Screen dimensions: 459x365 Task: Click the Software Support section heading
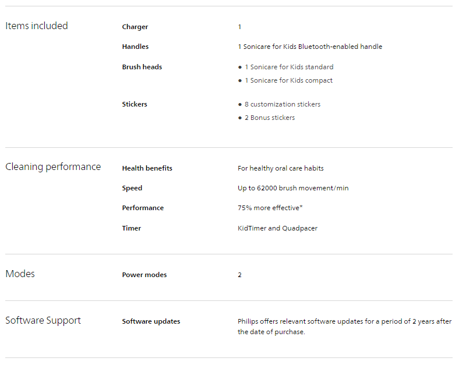pos(43,321)
